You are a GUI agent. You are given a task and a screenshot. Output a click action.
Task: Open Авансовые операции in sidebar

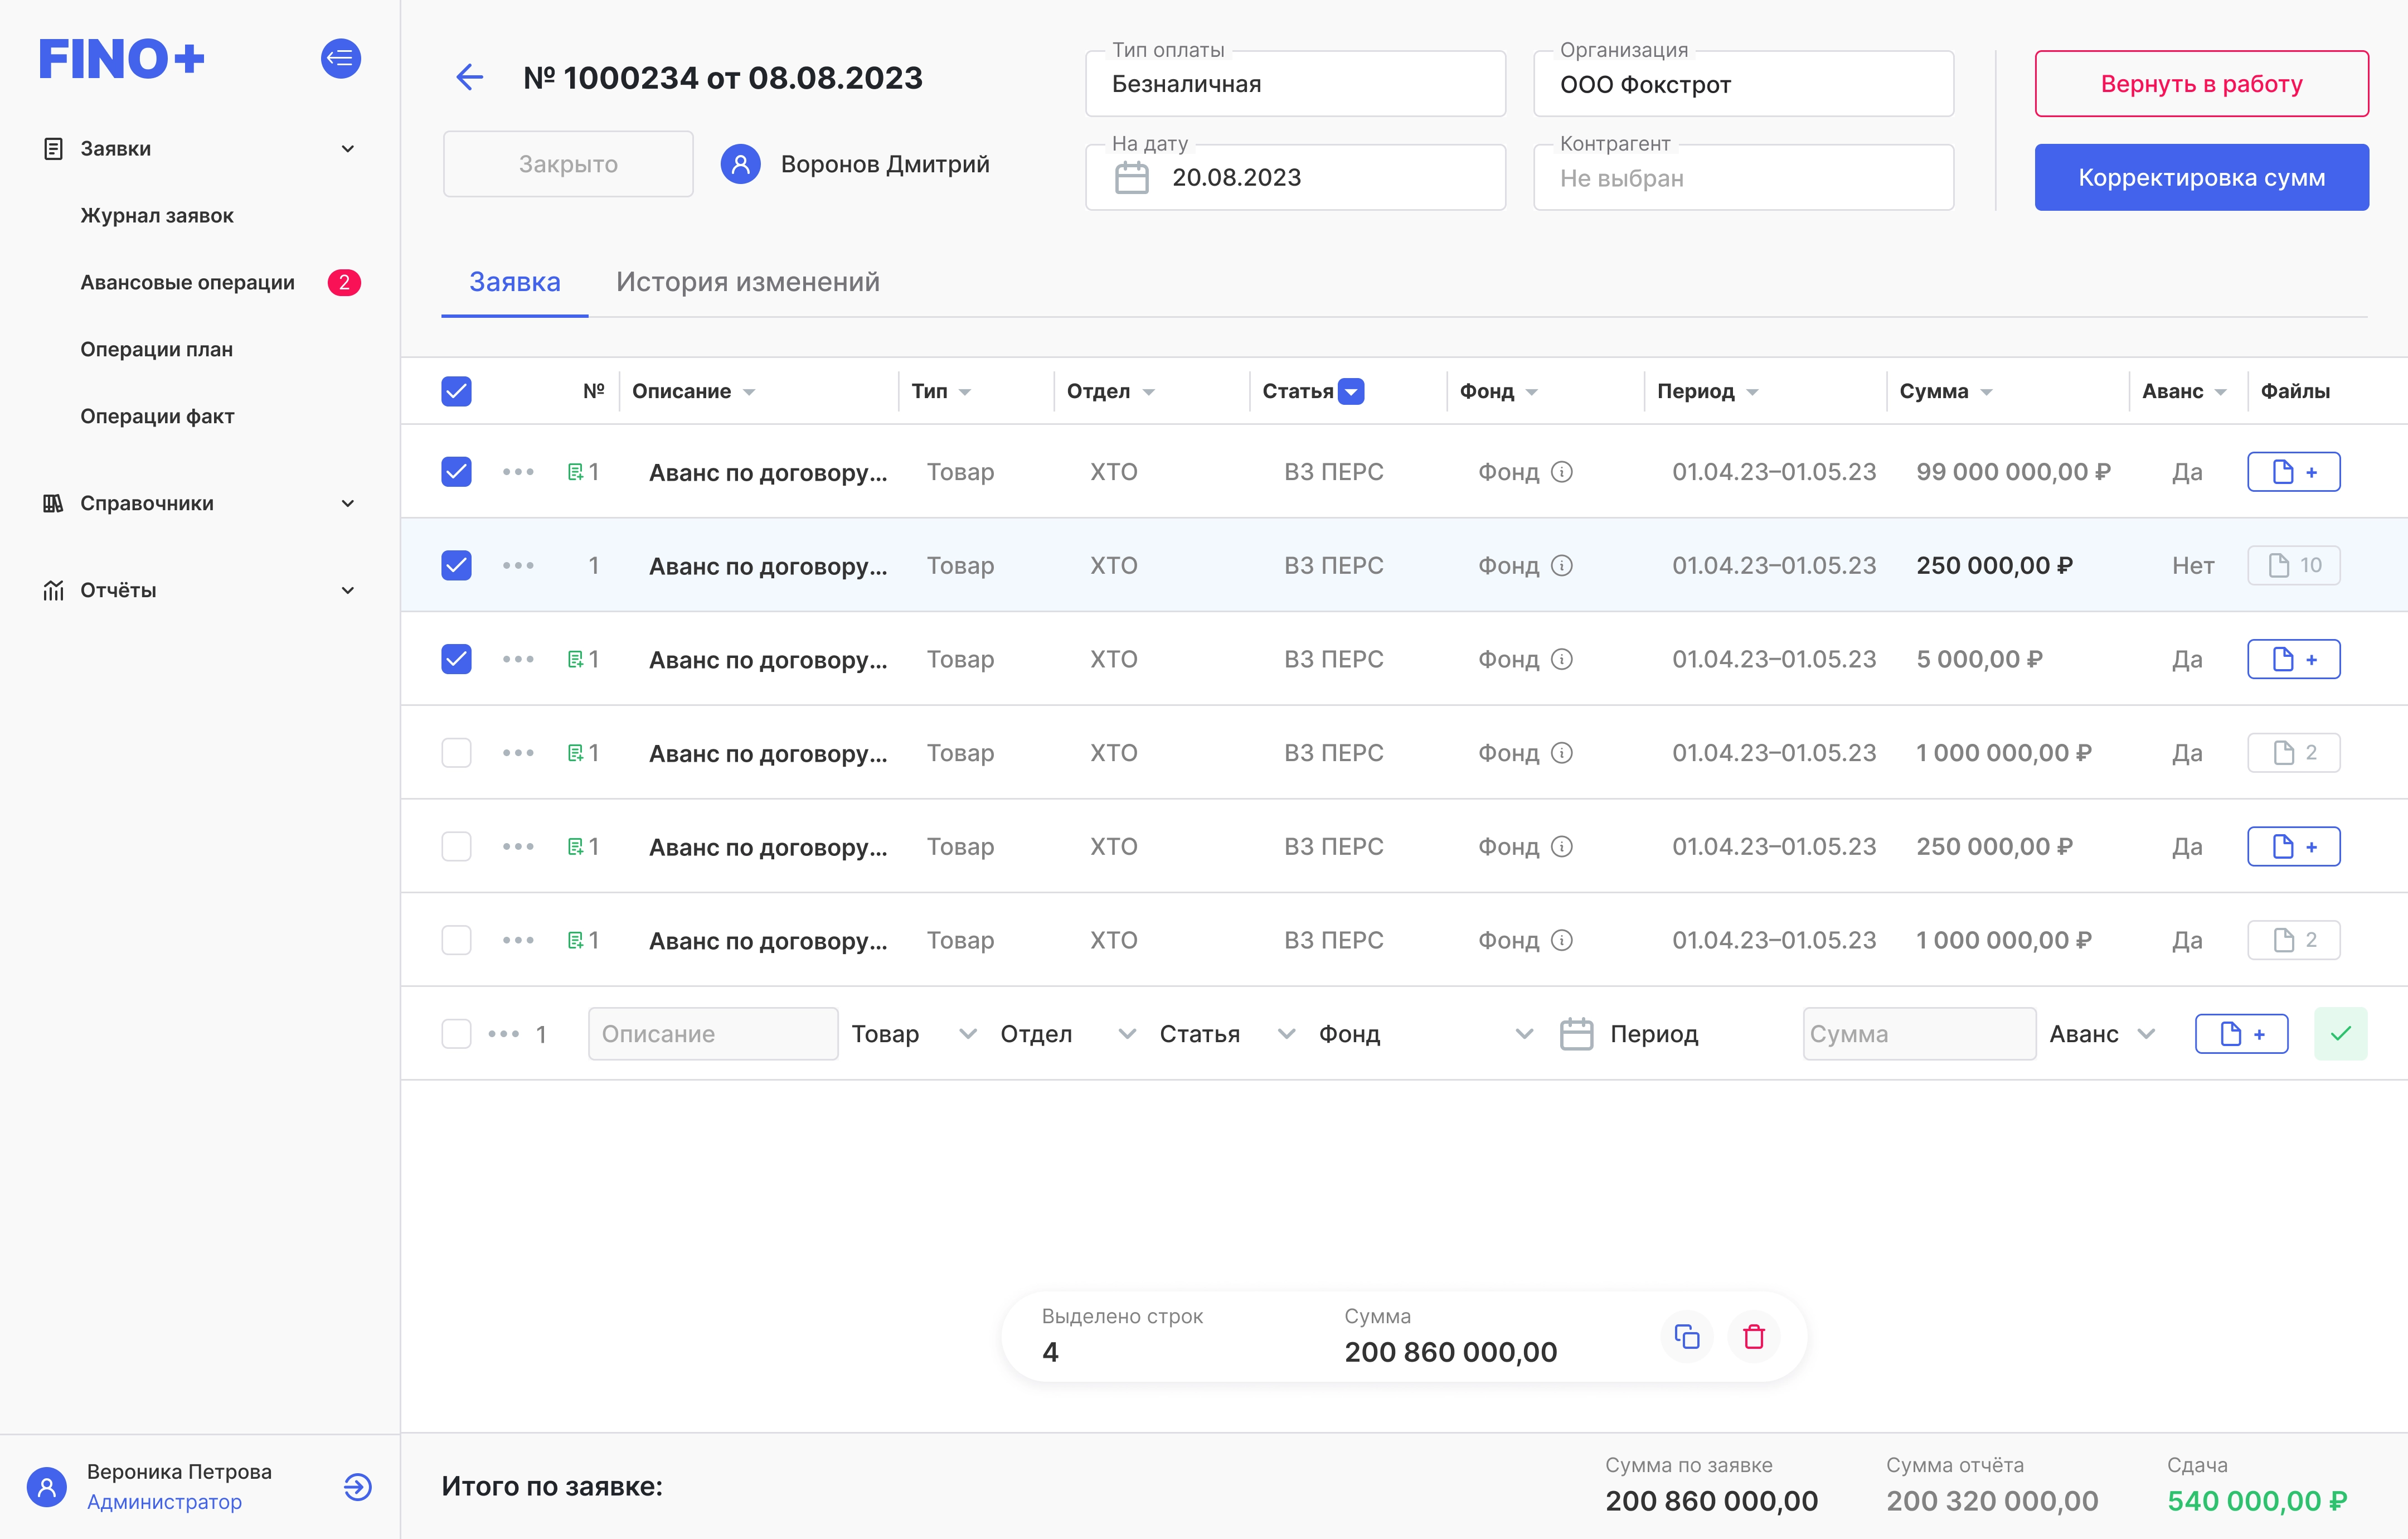coord(188,282)
